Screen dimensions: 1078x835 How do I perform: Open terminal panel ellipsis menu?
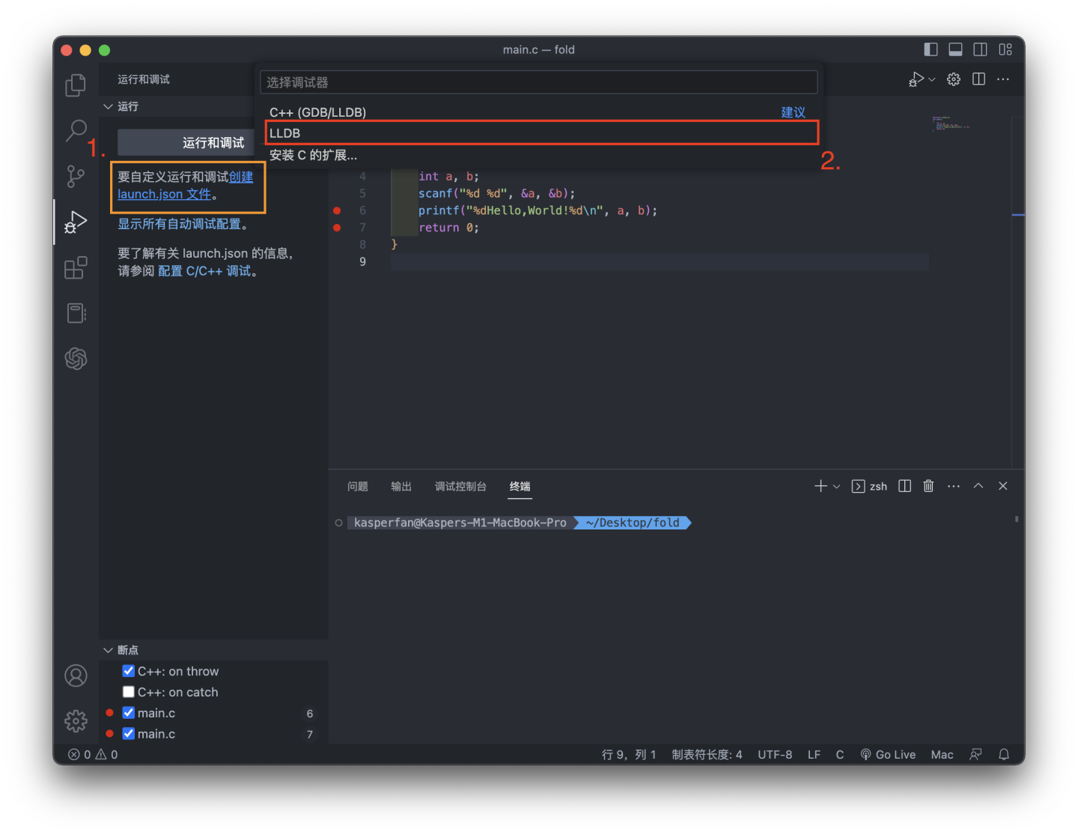click(x=953, y=486)
